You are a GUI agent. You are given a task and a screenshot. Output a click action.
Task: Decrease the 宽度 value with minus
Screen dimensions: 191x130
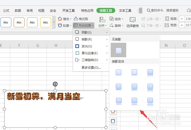click(x=182, y=25)
